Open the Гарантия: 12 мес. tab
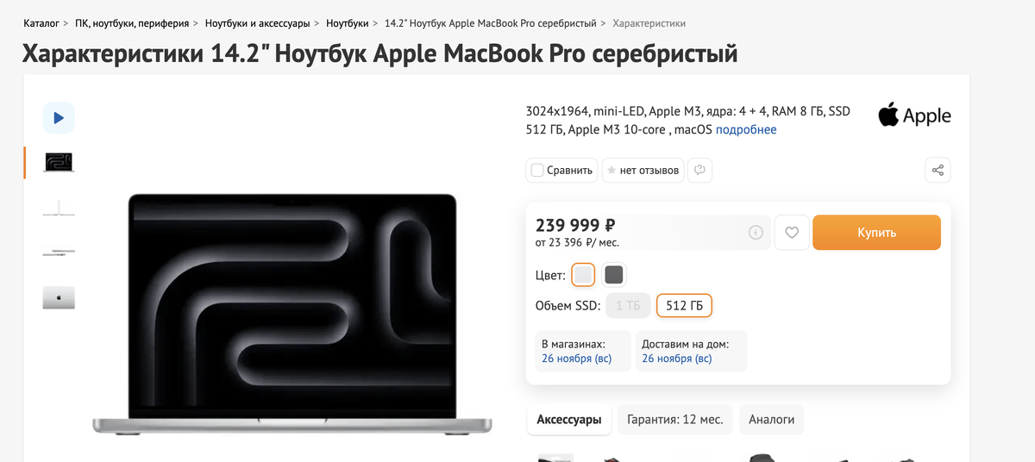This screenshot has width=1035, height=462. coord(675,420)
